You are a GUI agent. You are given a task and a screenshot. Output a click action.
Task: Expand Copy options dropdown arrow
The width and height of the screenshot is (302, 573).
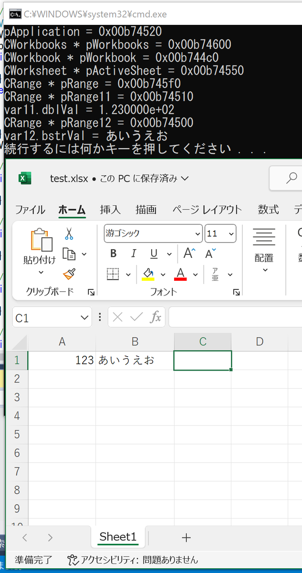(x=84, y=254)
